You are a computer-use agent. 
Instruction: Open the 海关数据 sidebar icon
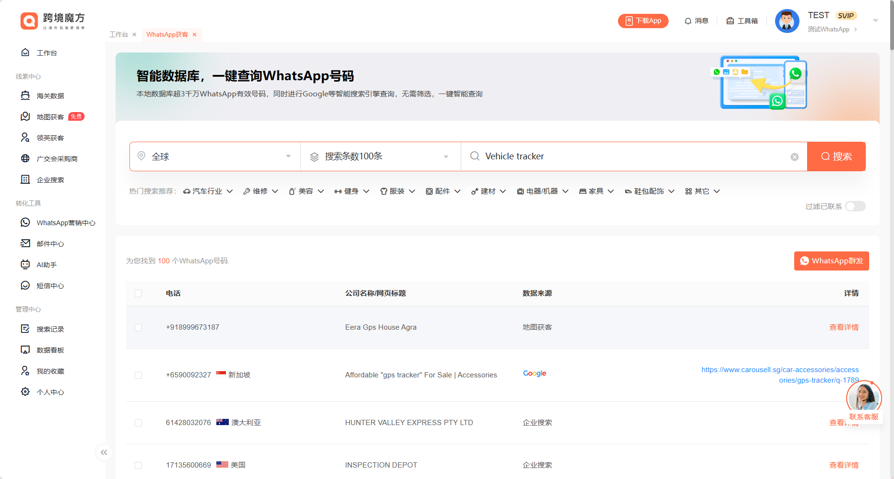[x=25, y=95]
